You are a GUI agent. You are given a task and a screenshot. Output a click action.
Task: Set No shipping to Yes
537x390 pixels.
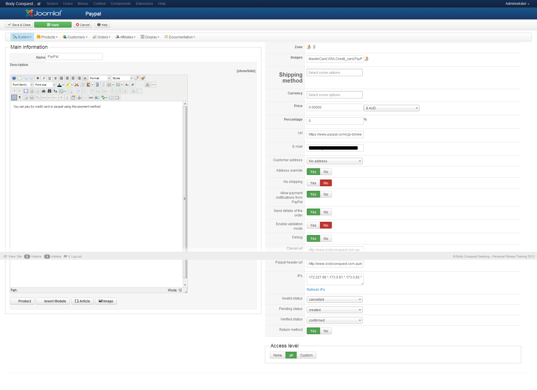click(313, 183)
